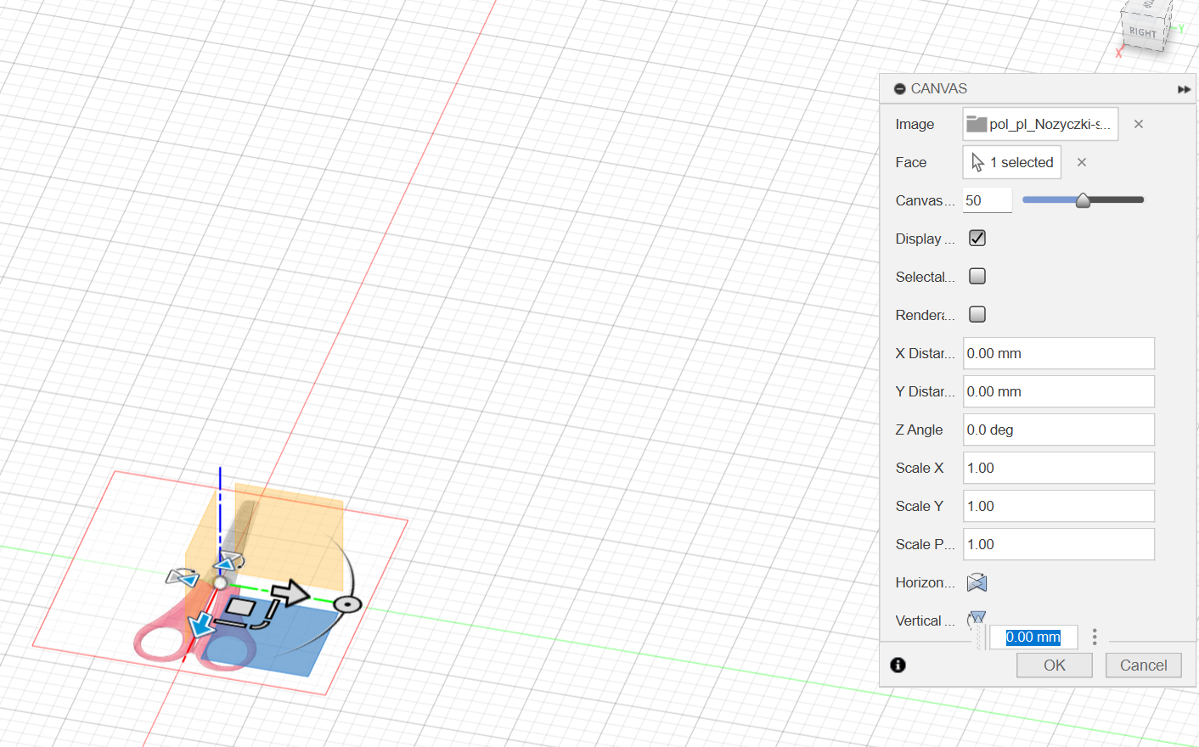Enable the Selectable checkbox
This screenshot has height=747, width=1199.
click(x=977, y=277)
